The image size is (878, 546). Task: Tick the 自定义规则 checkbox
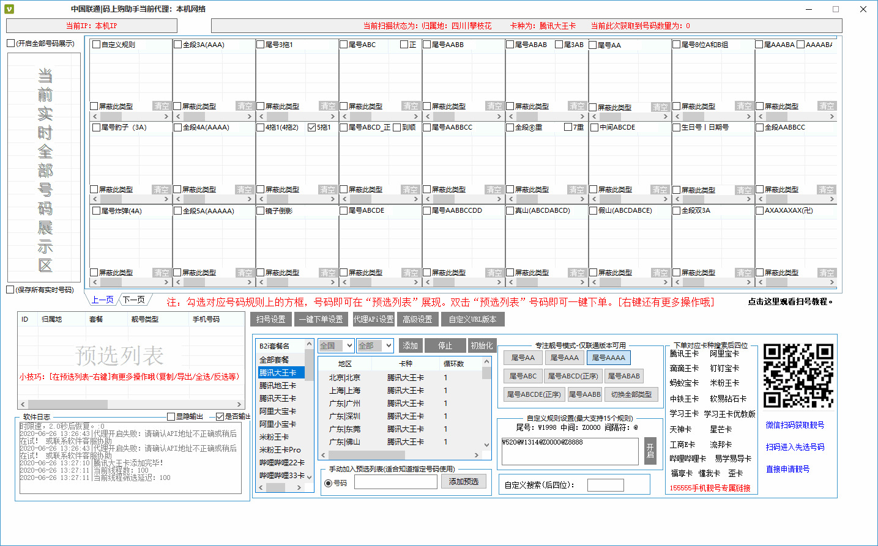click(96, 45)
